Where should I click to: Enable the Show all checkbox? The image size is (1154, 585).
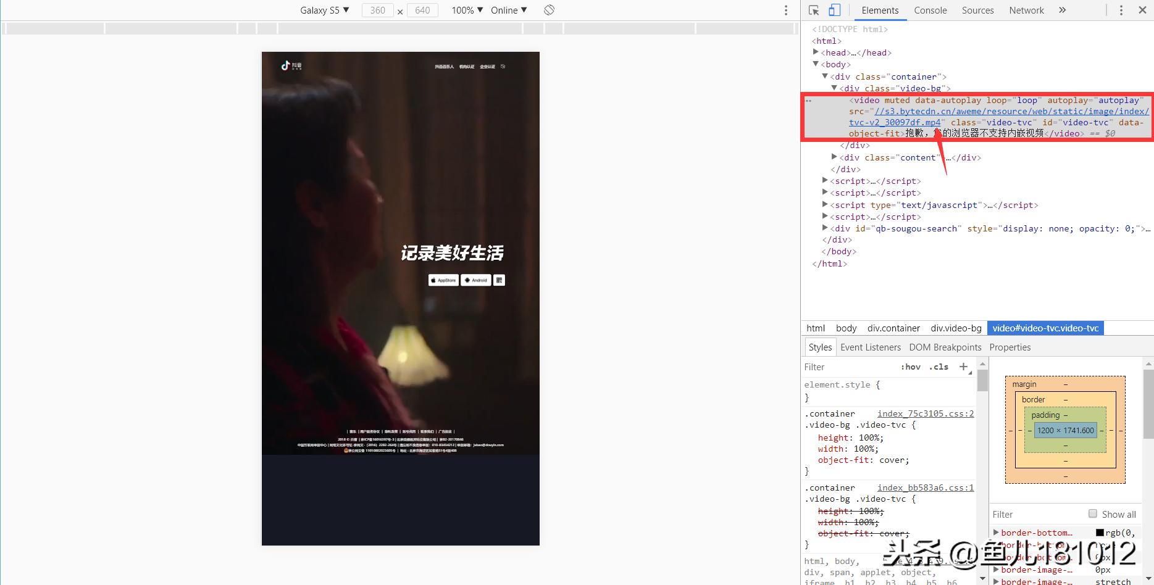(x=1093, y=514)
